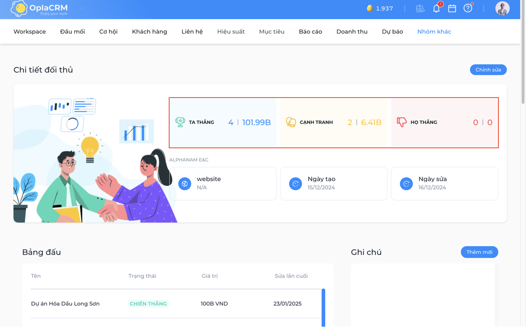Click the Chi tiết đối thủ heading
The height and width of the screenshot is (328, 526).
43,70
